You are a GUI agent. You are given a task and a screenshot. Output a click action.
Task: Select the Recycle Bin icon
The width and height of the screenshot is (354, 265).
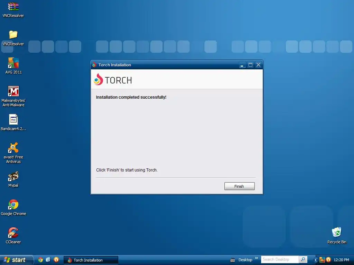[x=337, y=236]
